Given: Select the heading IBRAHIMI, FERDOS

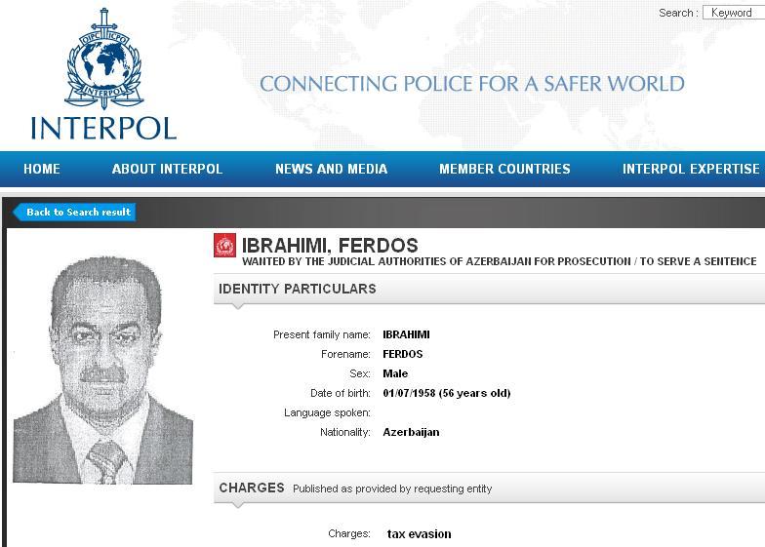Looking at the screenshot, I should point(330,246).
